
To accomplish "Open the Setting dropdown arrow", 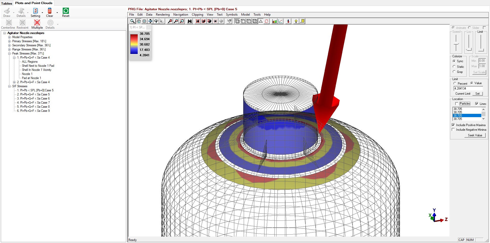I will 42,12.
